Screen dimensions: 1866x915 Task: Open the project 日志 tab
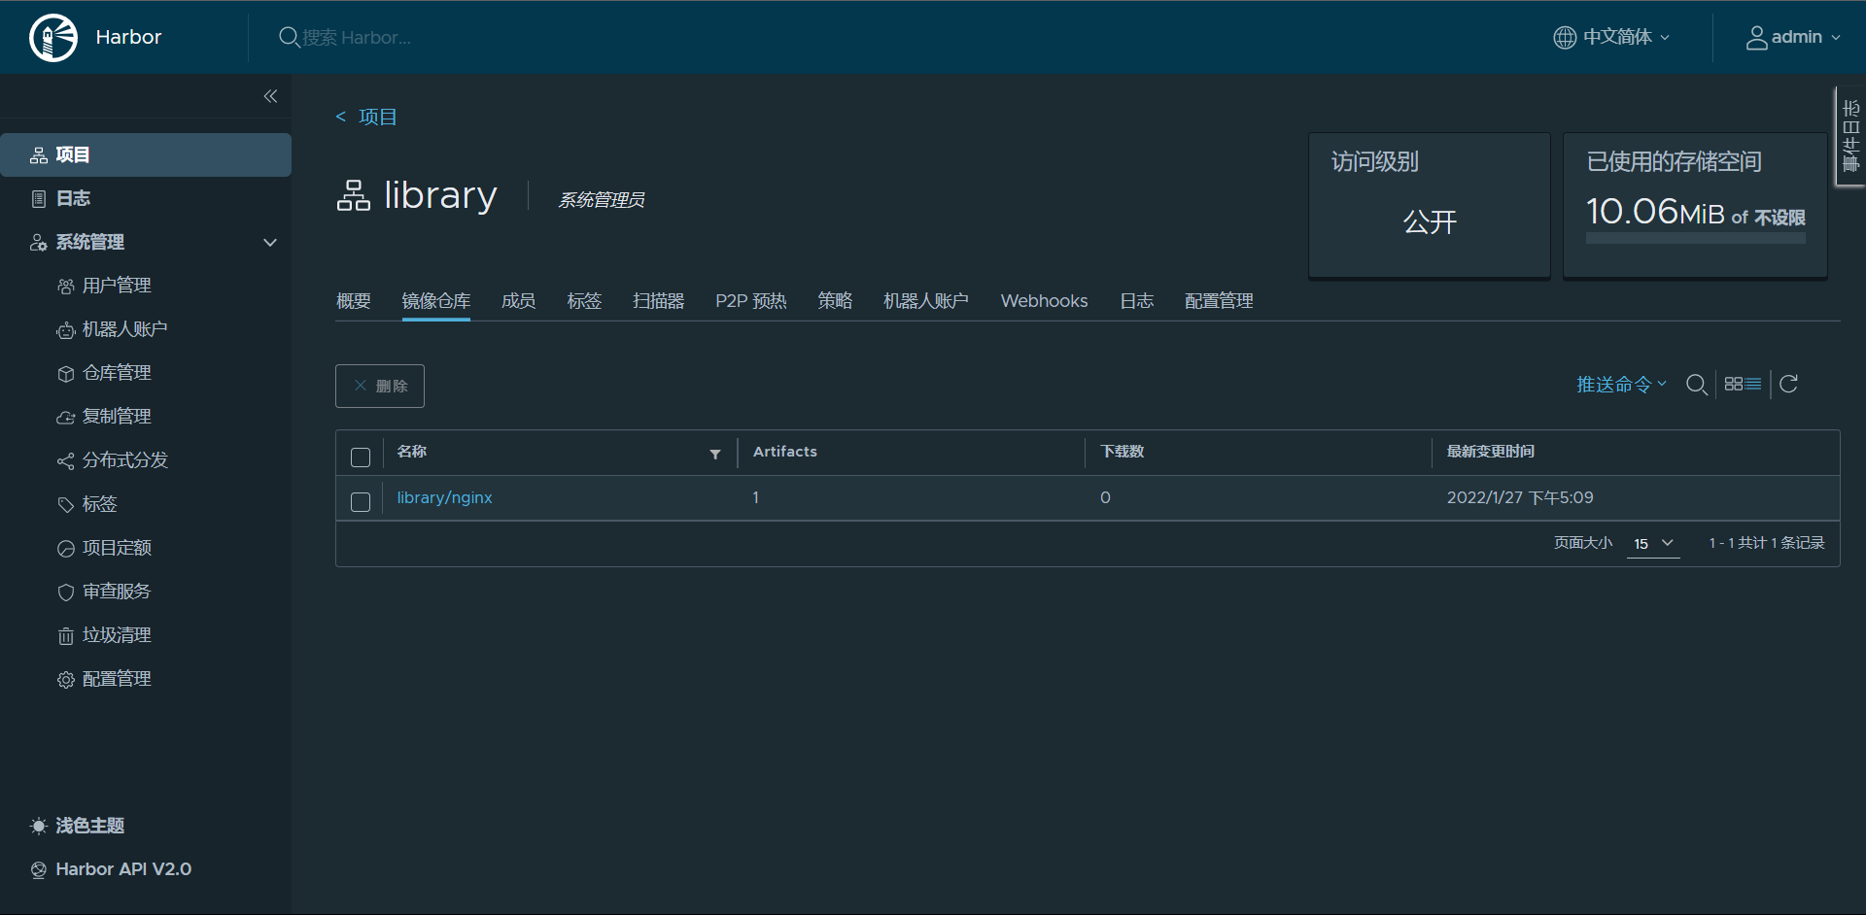click(x=1136, y=301)
